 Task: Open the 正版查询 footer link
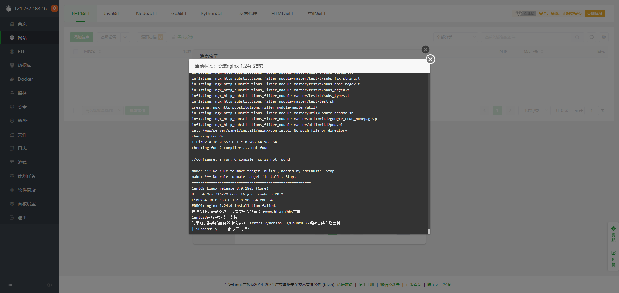pos(414,285)
